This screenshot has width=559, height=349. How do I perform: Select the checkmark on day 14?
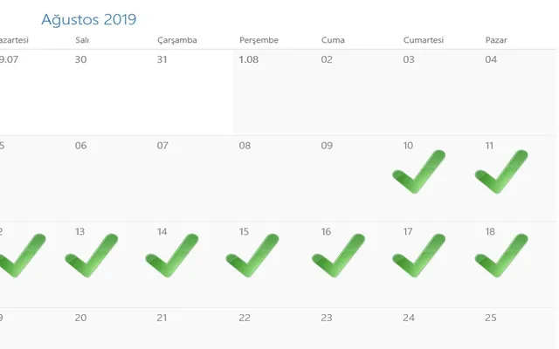pos(171,256)
